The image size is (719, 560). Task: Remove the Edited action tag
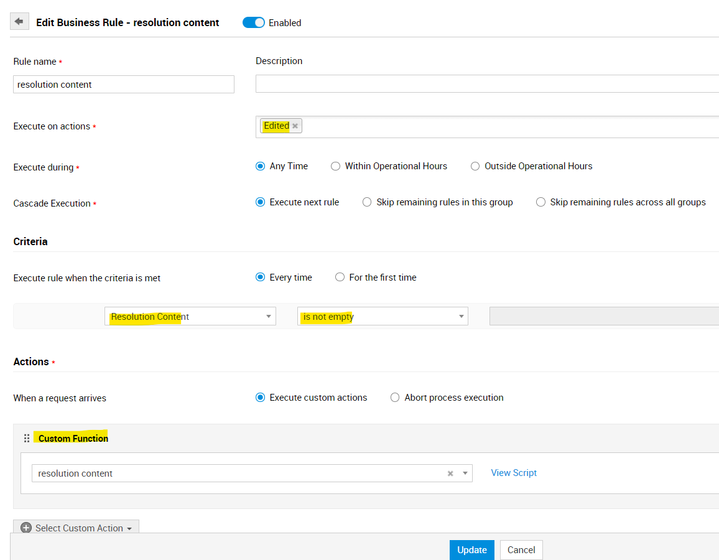(295, 126)
